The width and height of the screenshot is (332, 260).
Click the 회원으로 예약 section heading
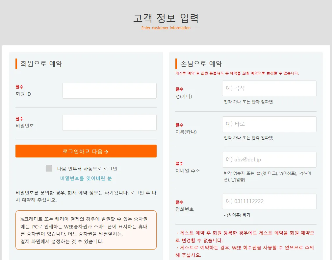(41, 63)
